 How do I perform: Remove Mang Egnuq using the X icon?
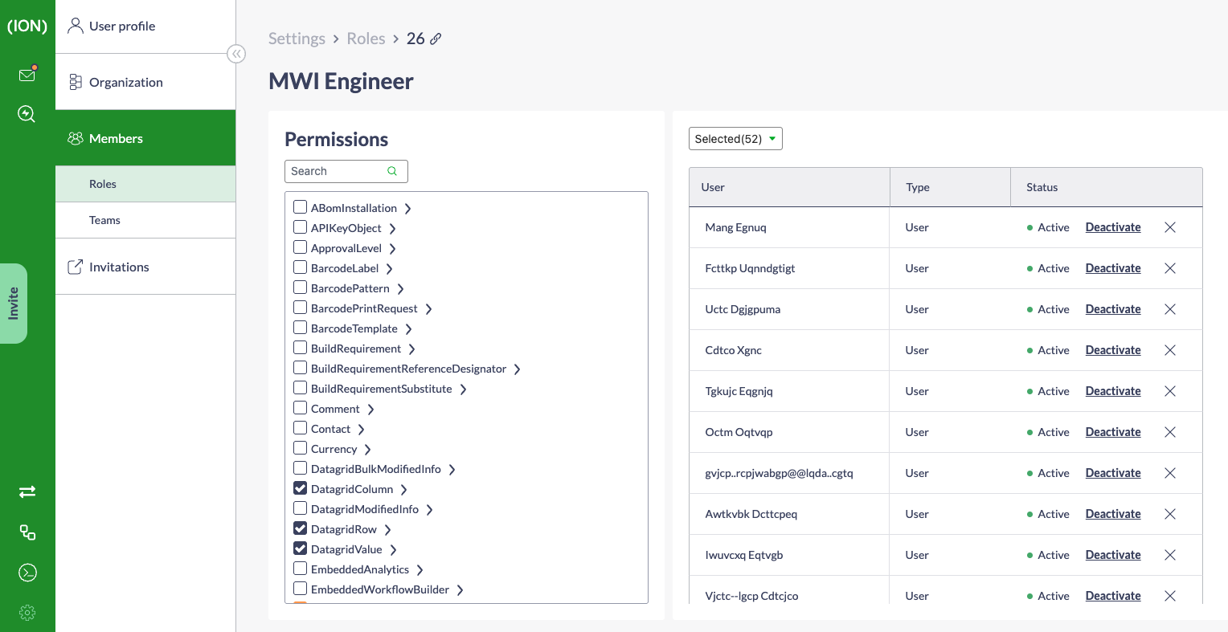[1170, 227]
